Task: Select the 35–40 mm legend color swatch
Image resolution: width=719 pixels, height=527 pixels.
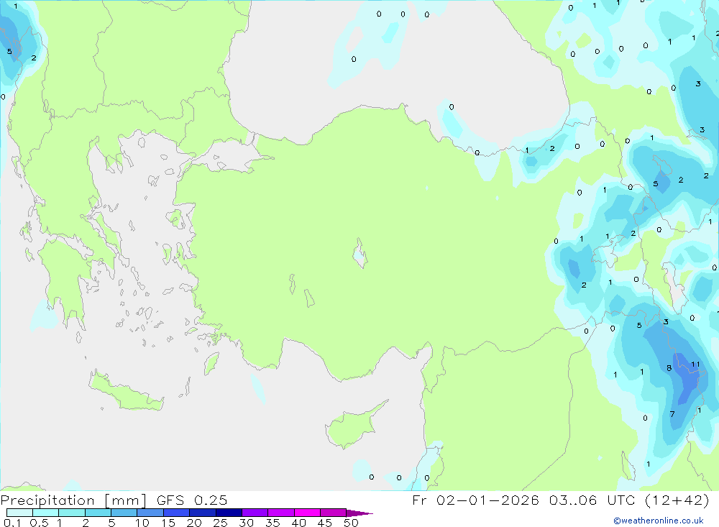Action: point(281,513)
